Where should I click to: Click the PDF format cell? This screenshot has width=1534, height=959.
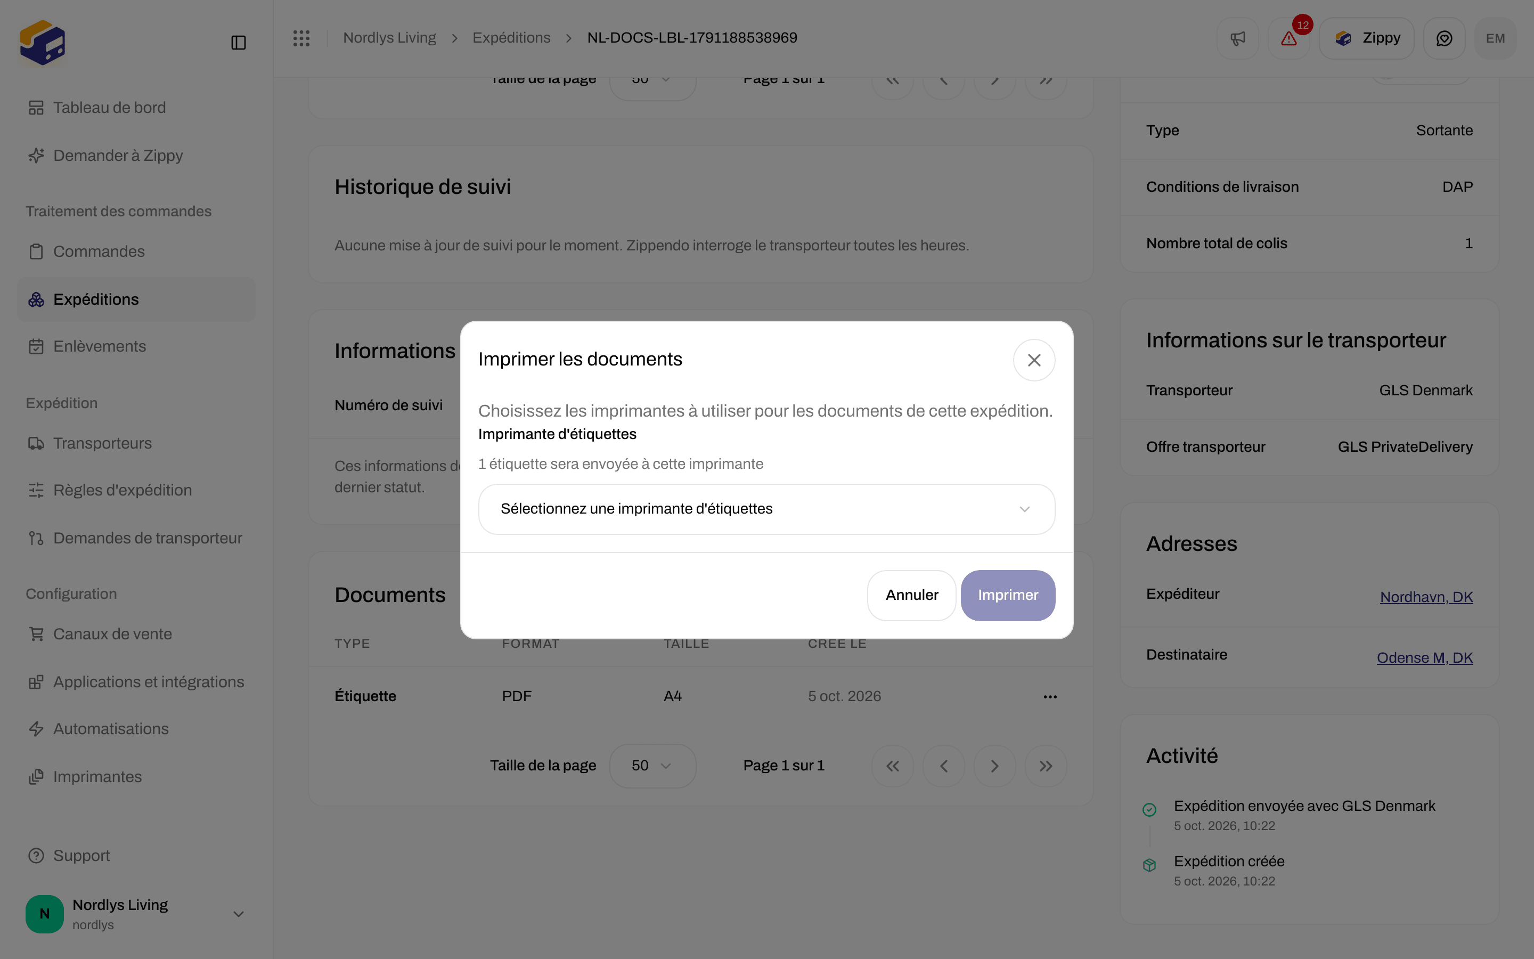[x=517, y=696]
